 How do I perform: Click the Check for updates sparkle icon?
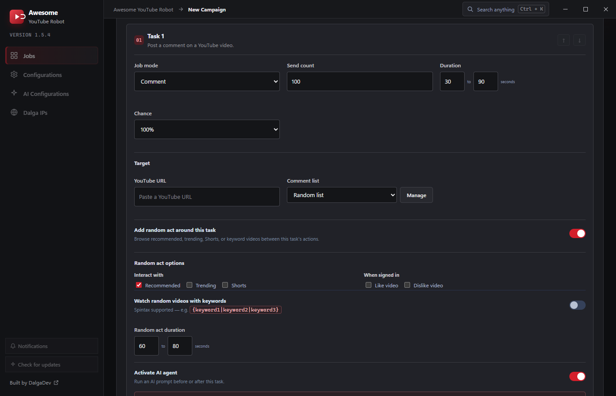13,364
